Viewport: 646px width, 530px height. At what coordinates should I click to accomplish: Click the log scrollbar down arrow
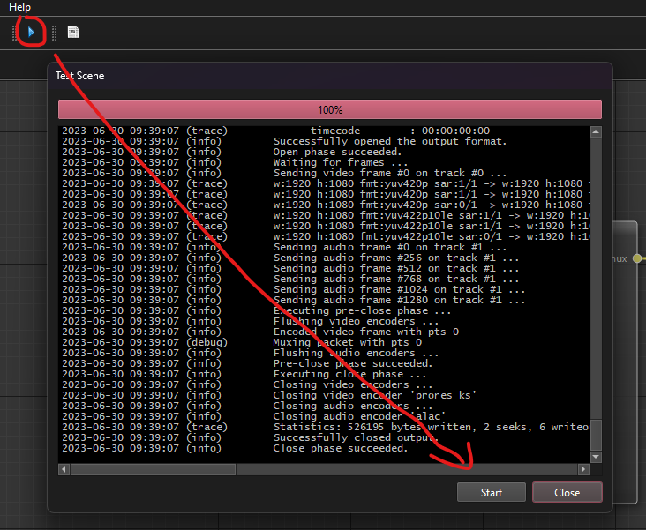[x=596, y=457]
